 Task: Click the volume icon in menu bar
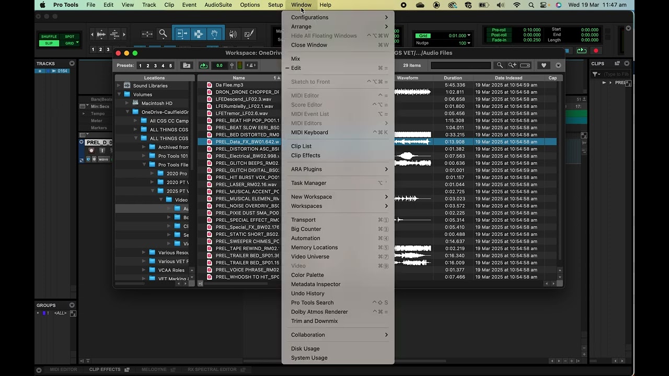[501, 5]
